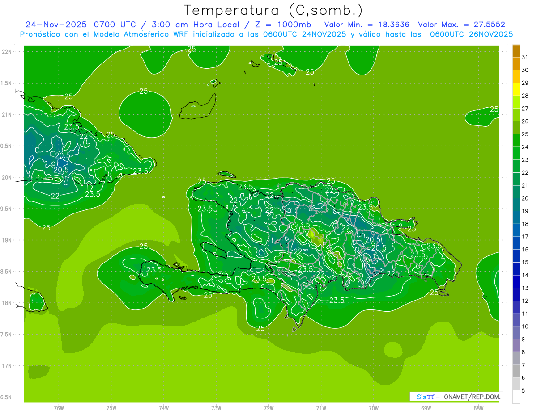Click the 69W longitude axis label
Image resolution: width=537 pixels, height=414 pixels.
coord(426,408)
